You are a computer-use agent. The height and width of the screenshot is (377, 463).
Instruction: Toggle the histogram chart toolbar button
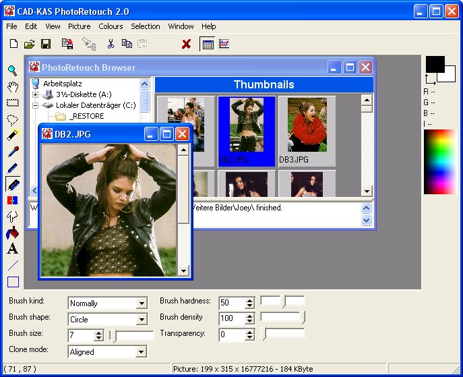pos(224,44)
